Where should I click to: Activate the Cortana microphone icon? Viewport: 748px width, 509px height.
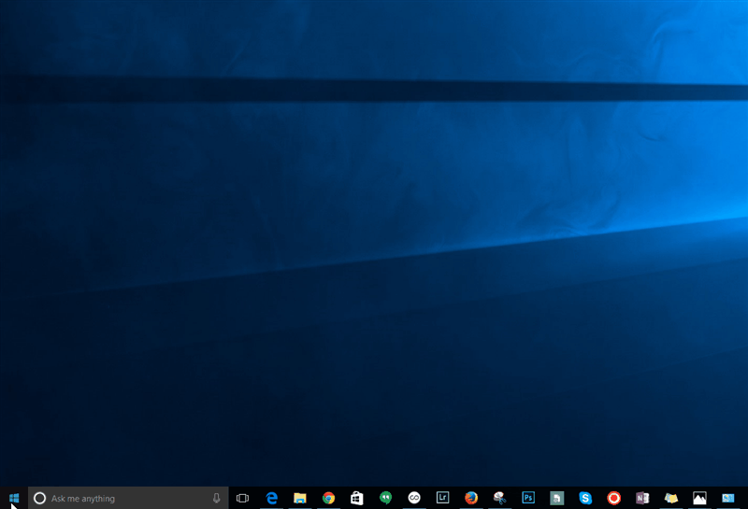click(217, 498)
